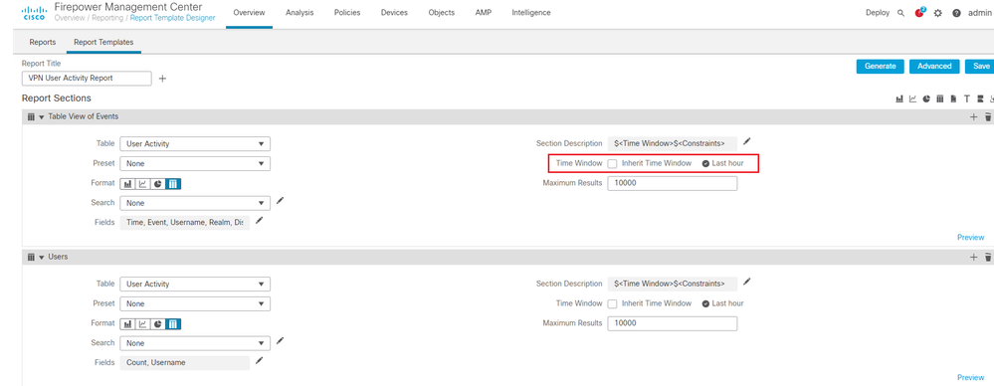Edit Section Description in Users section
Image resolution: width=994 pixels, height=386 pixels.
pos(747,282)
